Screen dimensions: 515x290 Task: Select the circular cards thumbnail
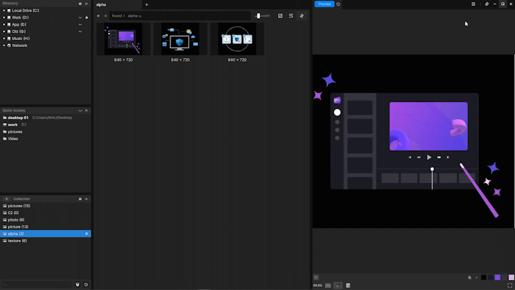pyautogui.click(x=237, y=39)
